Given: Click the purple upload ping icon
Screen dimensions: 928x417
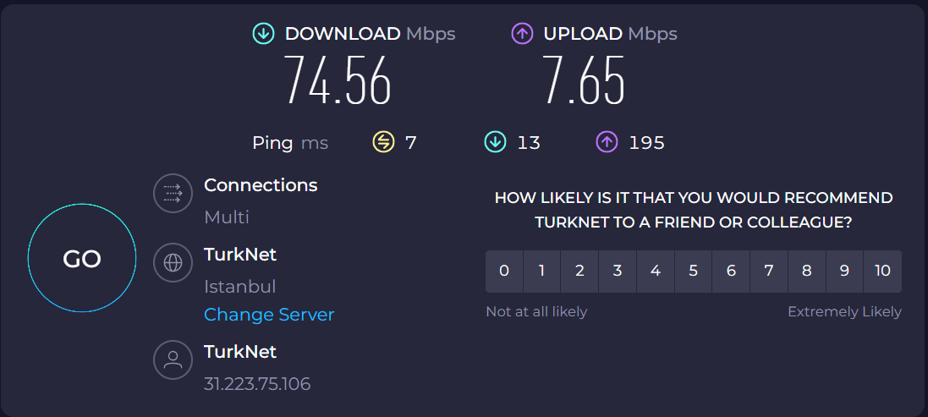Looking at the screenshot, I should tap(607, 143).
